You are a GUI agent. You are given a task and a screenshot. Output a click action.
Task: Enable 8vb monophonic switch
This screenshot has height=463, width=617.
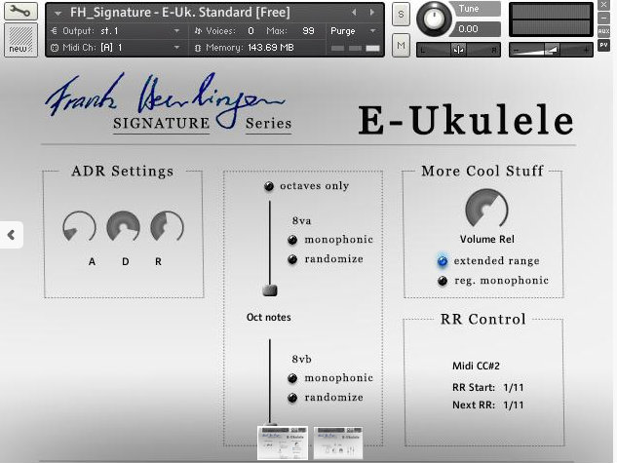tap(292, 378)
